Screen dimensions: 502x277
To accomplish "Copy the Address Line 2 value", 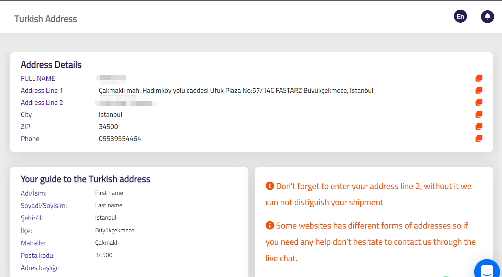I will click(479, 102).
